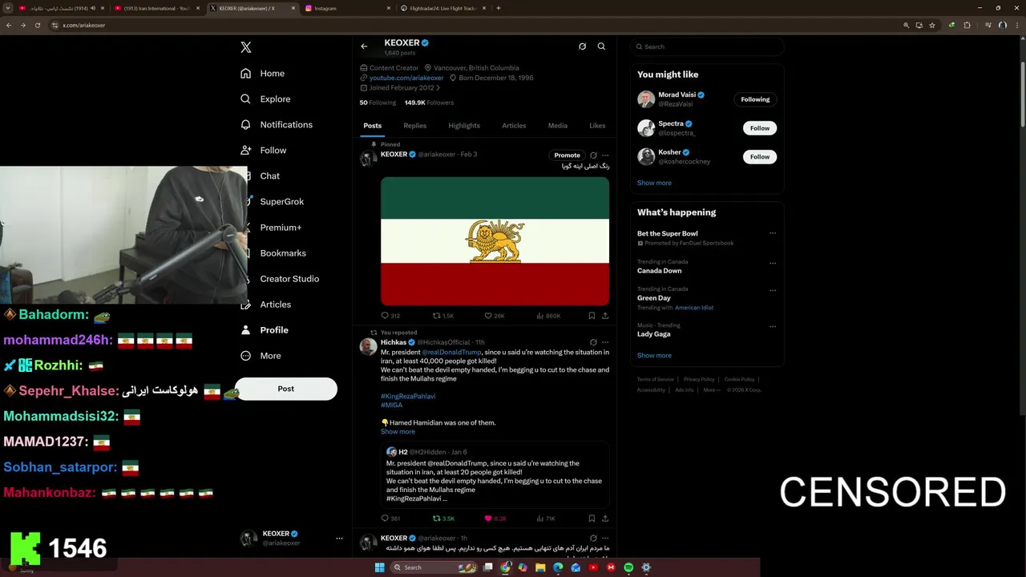The image size is (1026, 577).
Task: Follow Kosher in You might like
Action: coord(760,157)
